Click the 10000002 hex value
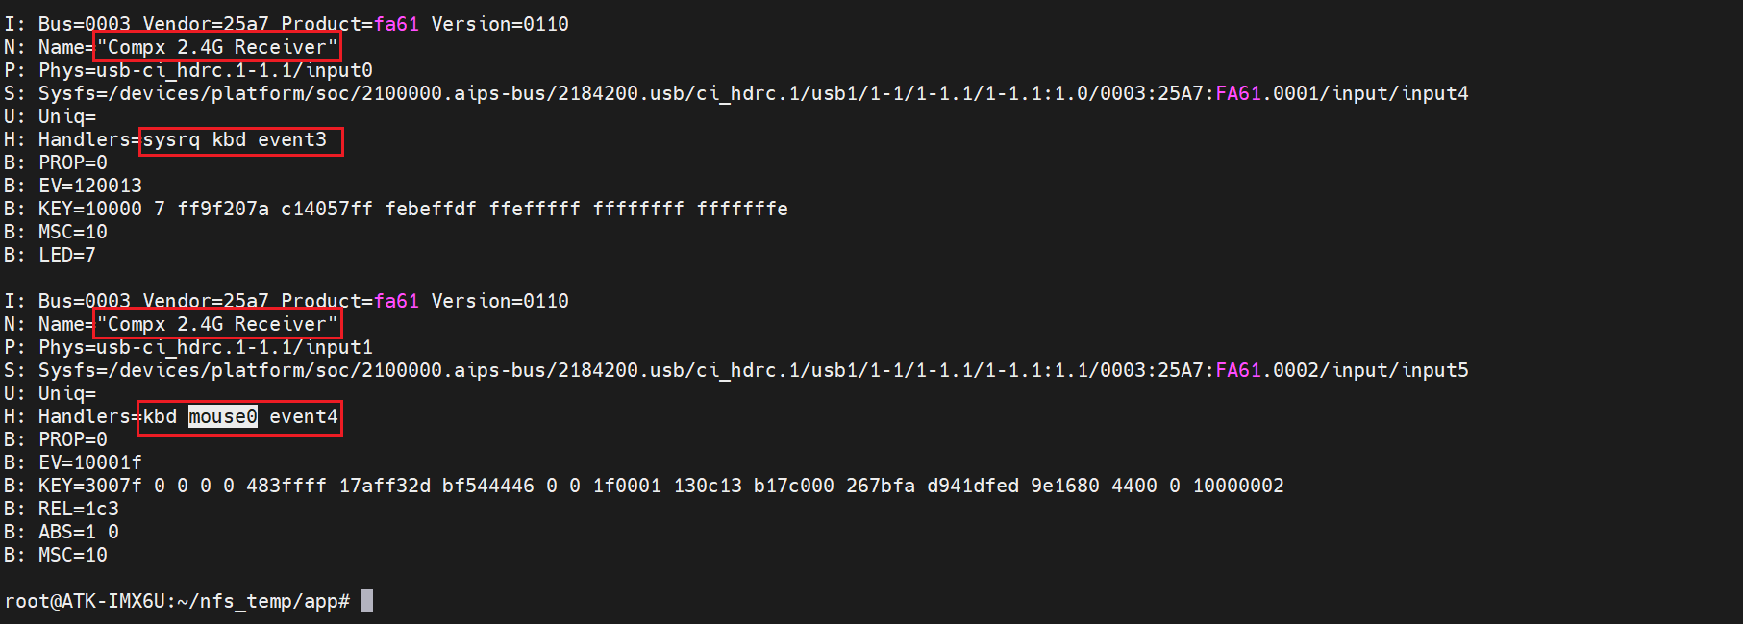This screenshot has height=624, width=1743. (x=1238, y=486)
